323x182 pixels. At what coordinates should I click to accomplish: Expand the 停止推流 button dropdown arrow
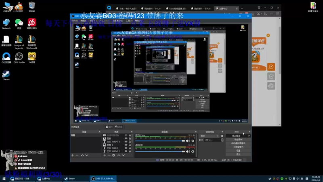(249, 136)
